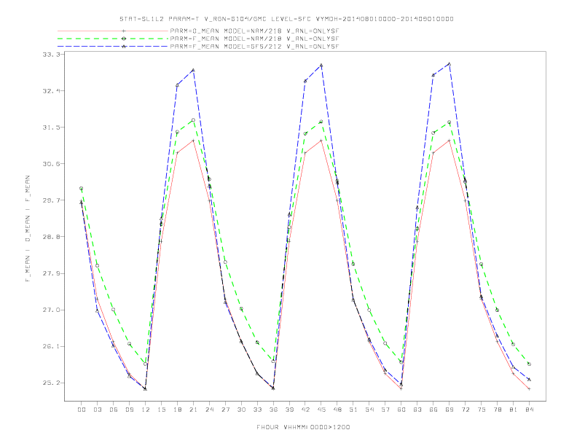Click the x-axis tick label 27
577x446 pixels.
point(225,410)
